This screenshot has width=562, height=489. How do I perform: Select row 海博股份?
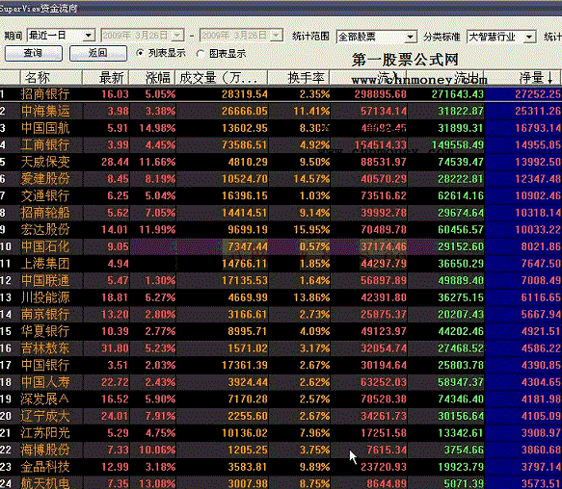(281, 450)
